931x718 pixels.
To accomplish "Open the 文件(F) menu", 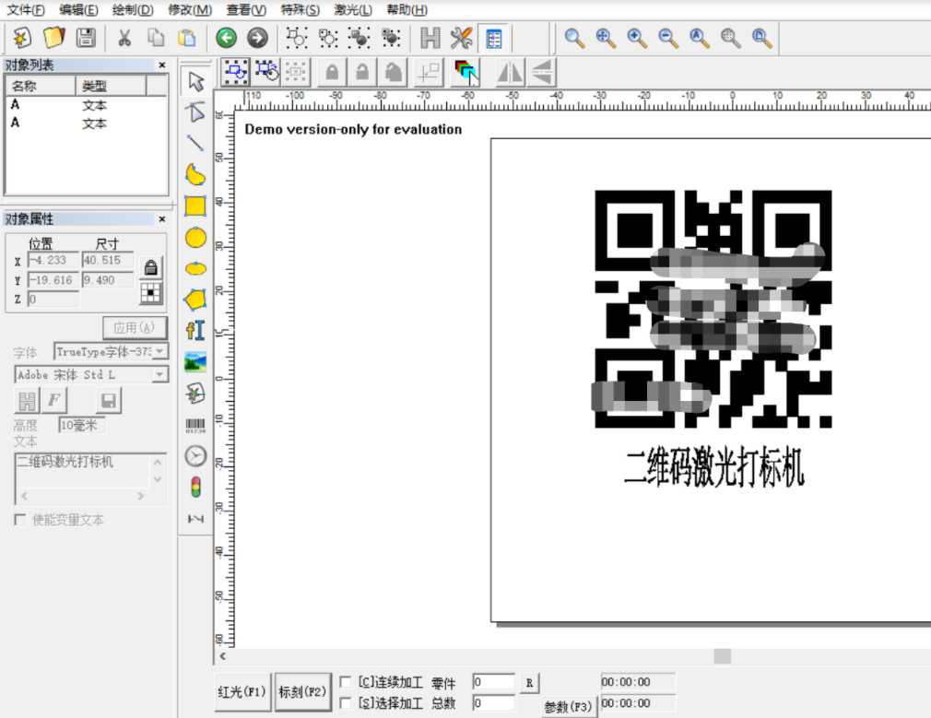I will [26, 10].
